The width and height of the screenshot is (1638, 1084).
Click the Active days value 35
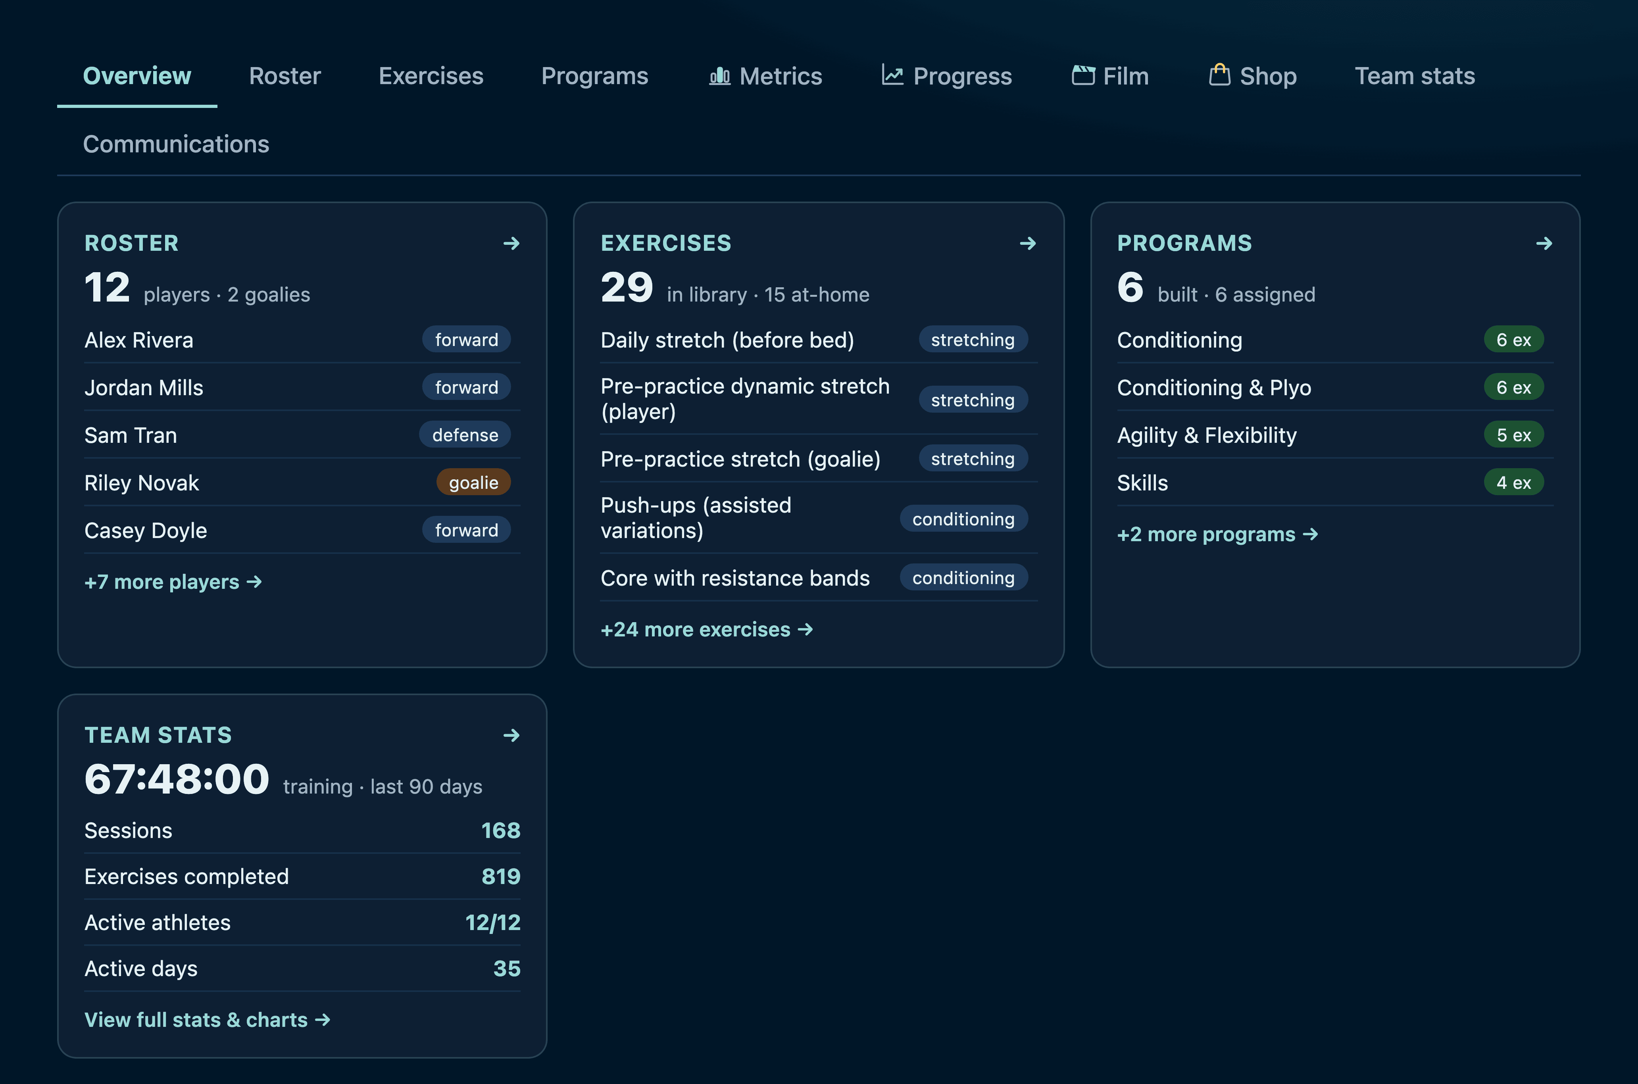pos(507,969)
